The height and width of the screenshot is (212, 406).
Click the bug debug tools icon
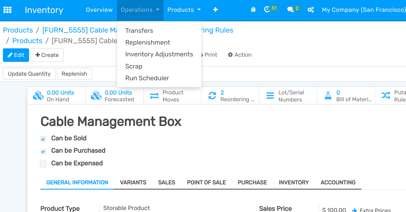[253, 10]
